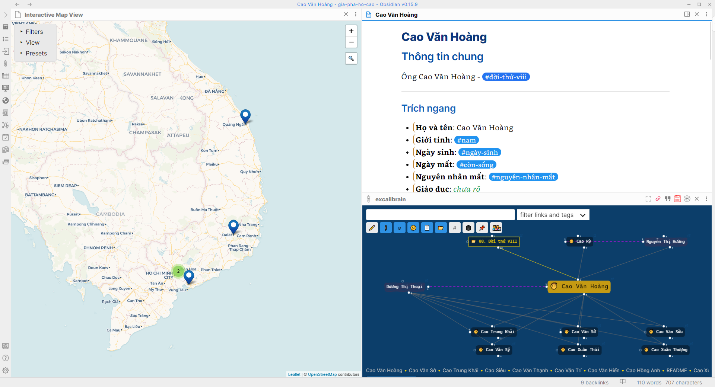Click the #đời-thứ-viii tag link

(506, 77)
